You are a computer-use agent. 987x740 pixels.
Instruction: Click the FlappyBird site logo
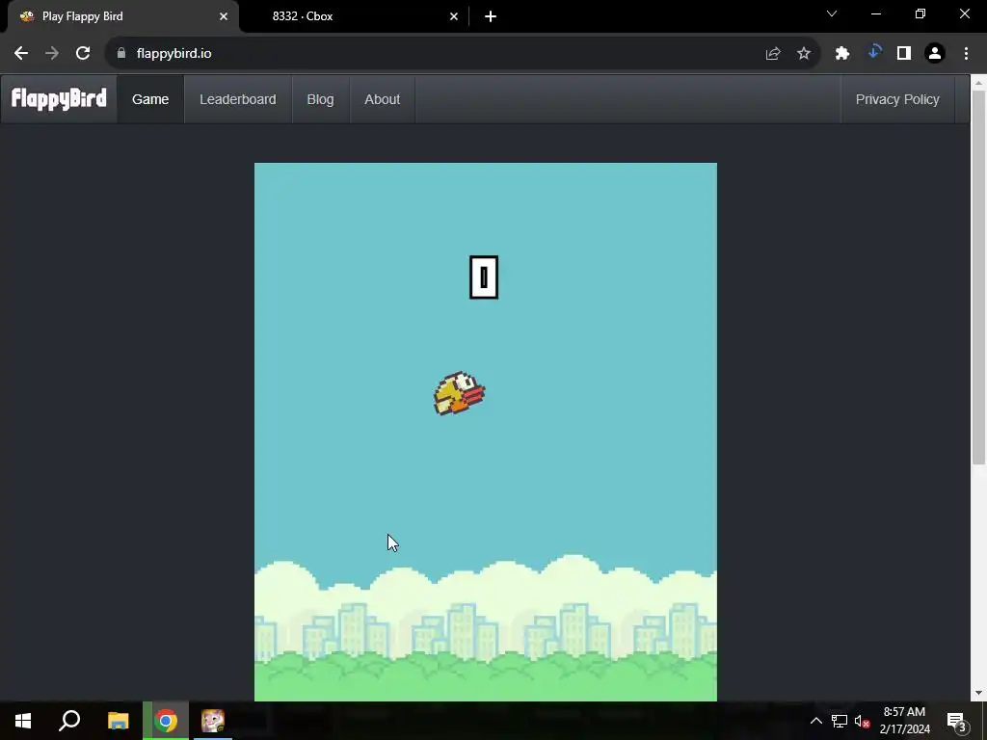(59, 99)
